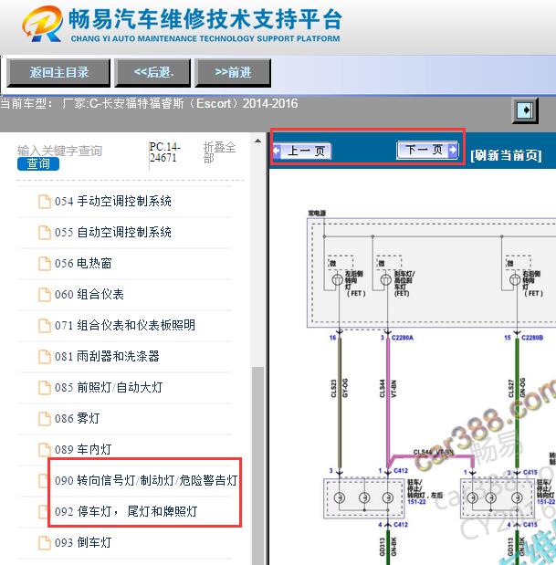The image size is (556, 565).
Task: Go to previous page with 上一页
Action: (x=302, y=151)
